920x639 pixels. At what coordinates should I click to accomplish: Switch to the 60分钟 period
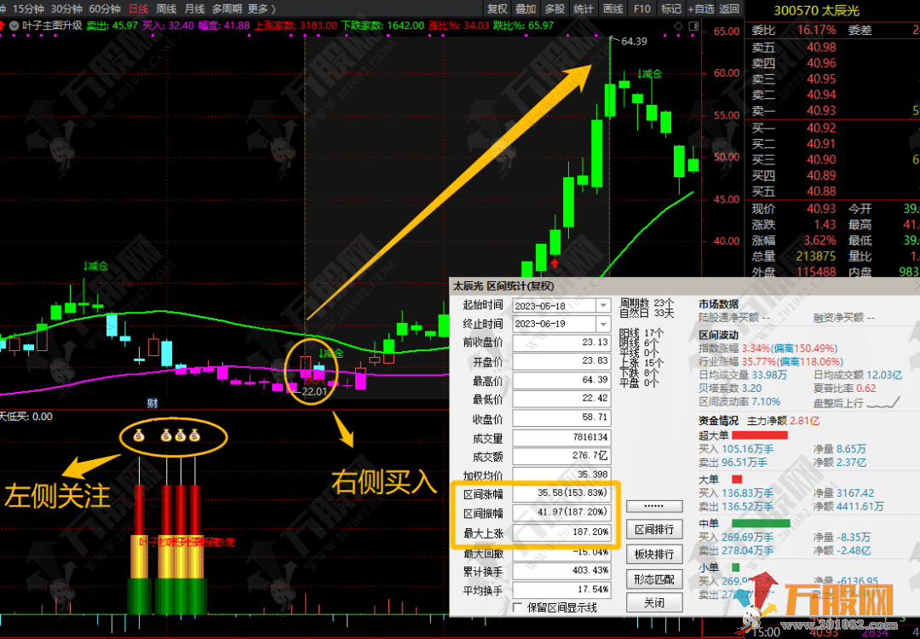(x=105, y=9)
